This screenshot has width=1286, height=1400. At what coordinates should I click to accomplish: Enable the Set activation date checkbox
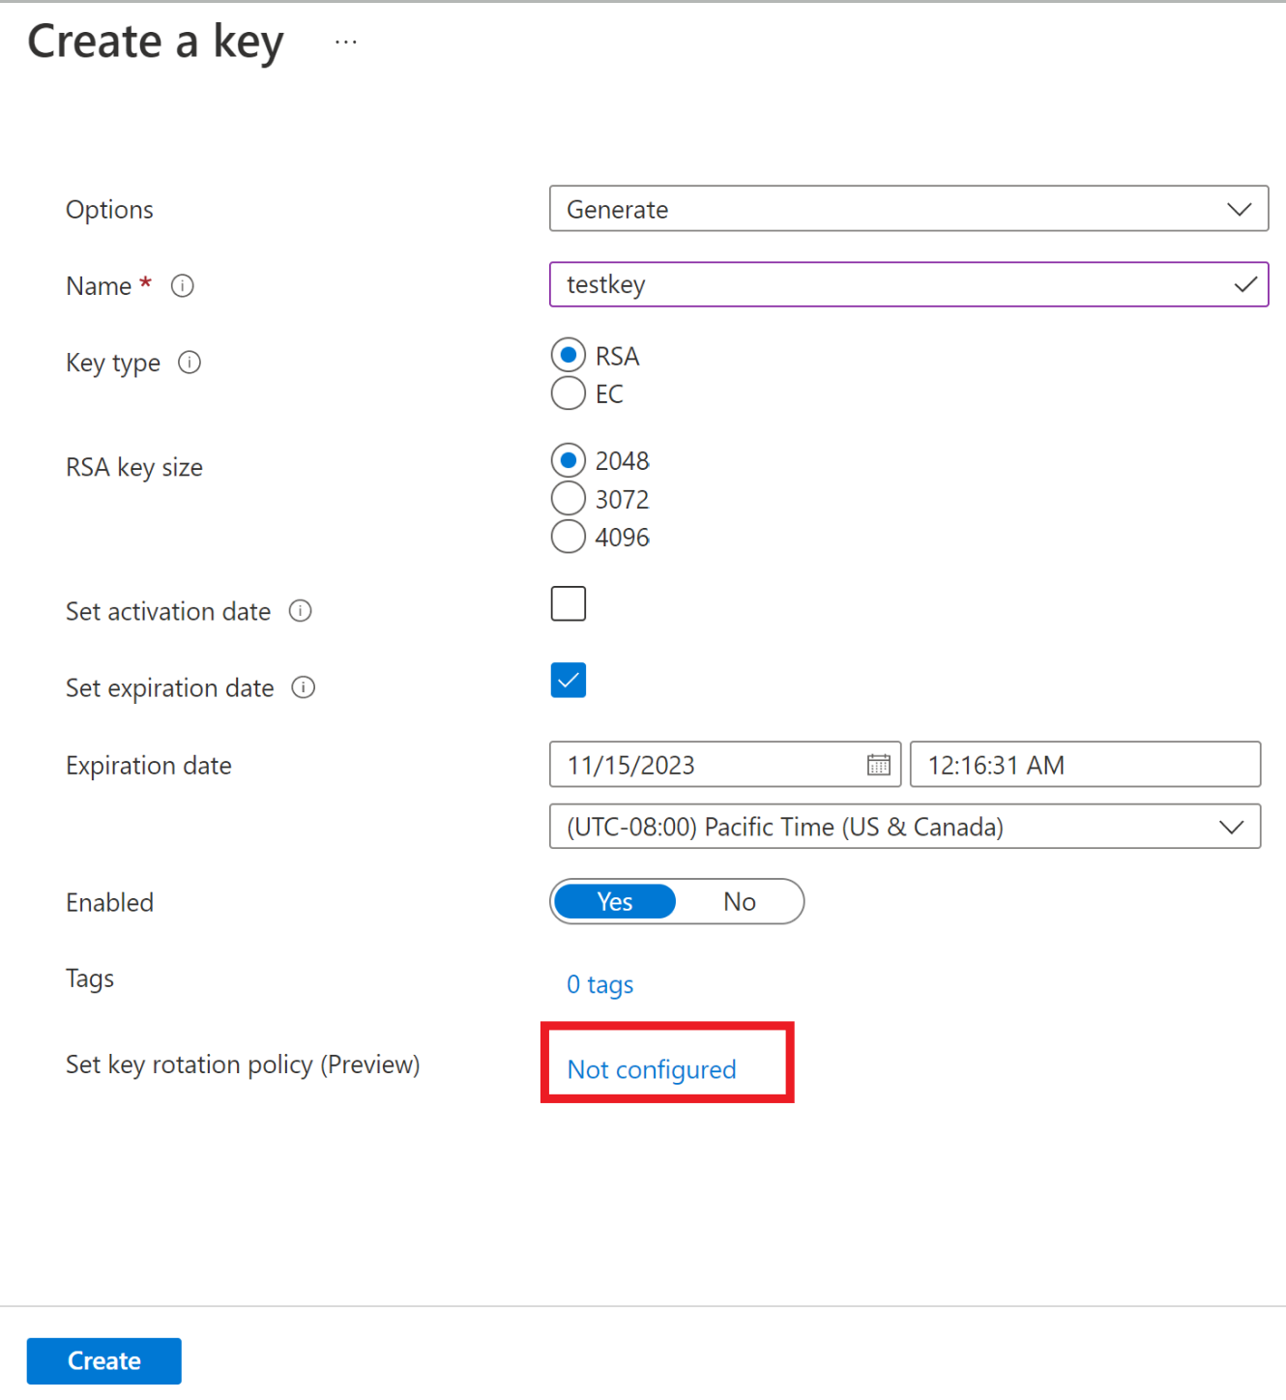tap(569, 602)
